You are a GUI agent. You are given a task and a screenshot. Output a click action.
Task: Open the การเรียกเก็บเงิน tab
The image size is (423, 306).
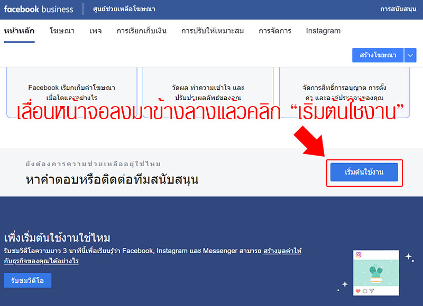click(x=141, y=31)
